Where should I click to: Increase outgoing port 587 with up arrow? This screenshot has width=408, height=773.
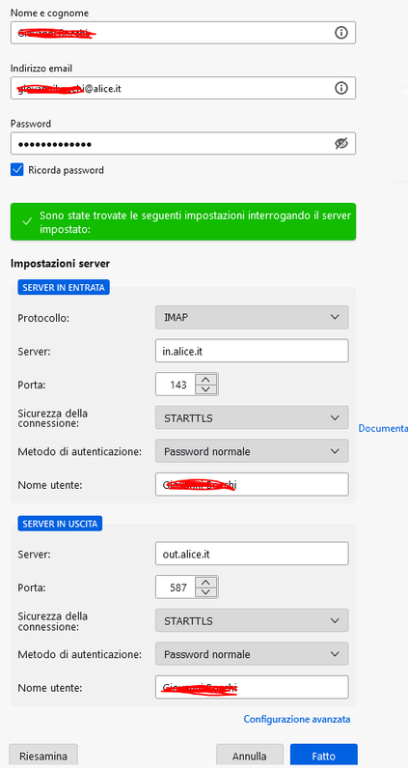206,583
